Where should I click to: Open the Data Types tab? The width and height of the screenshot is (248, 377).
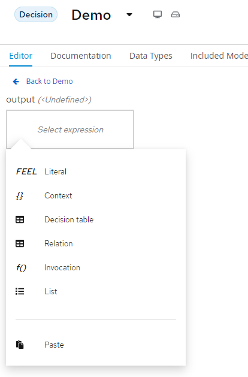(x=151, y=56)
